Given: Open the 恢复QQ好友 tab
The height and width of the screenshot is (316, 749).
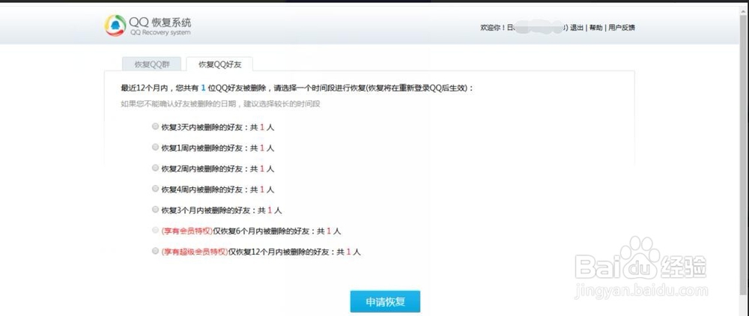Looking at the screenshot, I should [219, 64].
